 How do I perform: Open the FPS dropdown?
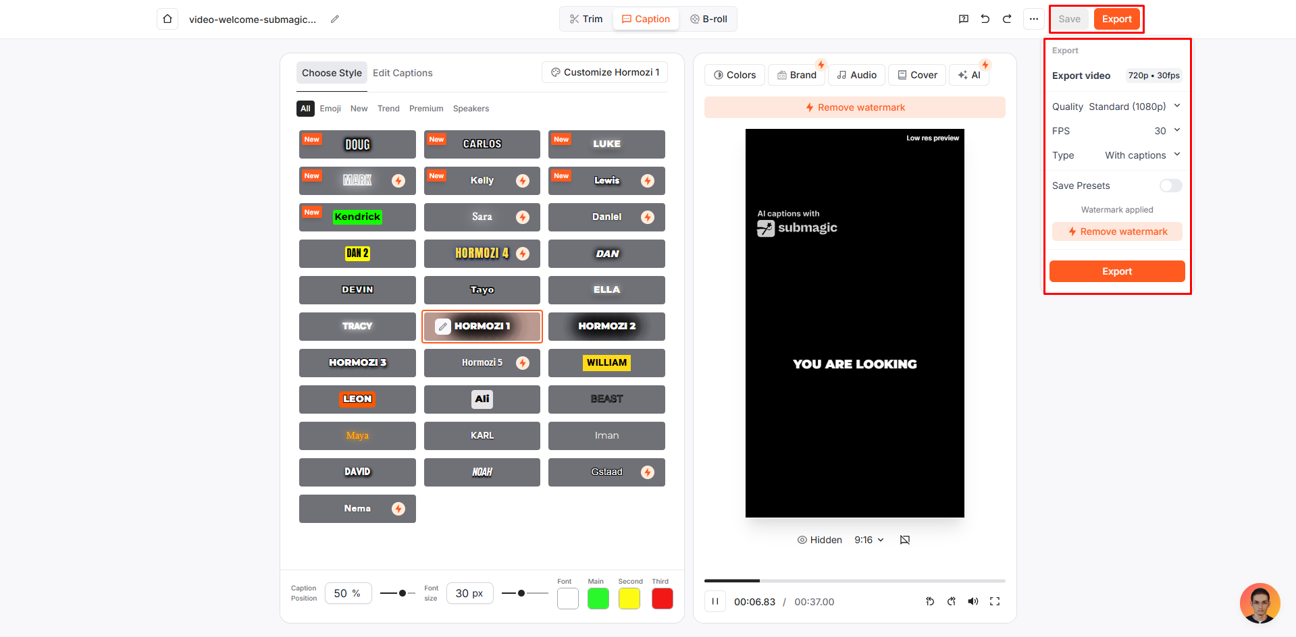pos(1167,131)
